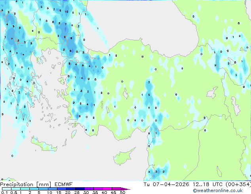The width and height of the screenshot is (251, 194).
Task: Click the "UTC" label
Action: click(217, 184)
